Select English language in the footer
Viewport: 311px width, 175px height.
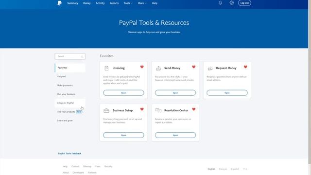coord(211,169)
